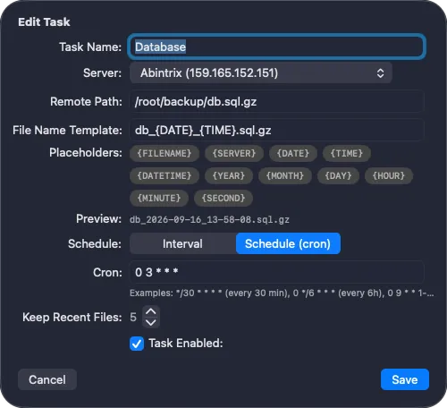The image size is (447, 408).
Task: Insert the {DATETIME} placeholder
Action: (164, 175)
